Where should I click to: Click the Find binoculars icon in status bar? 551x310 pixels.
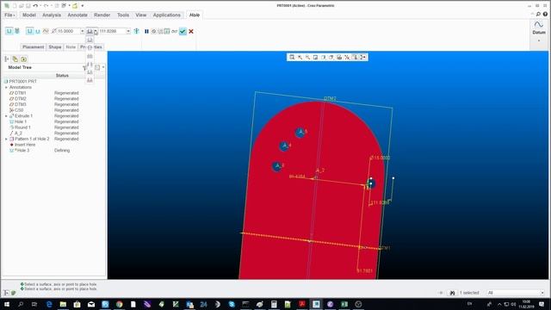(x=452, y=293)
